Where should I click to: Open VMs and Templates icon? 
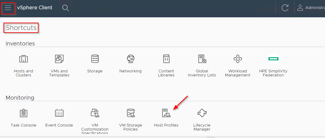click(59, 59)
